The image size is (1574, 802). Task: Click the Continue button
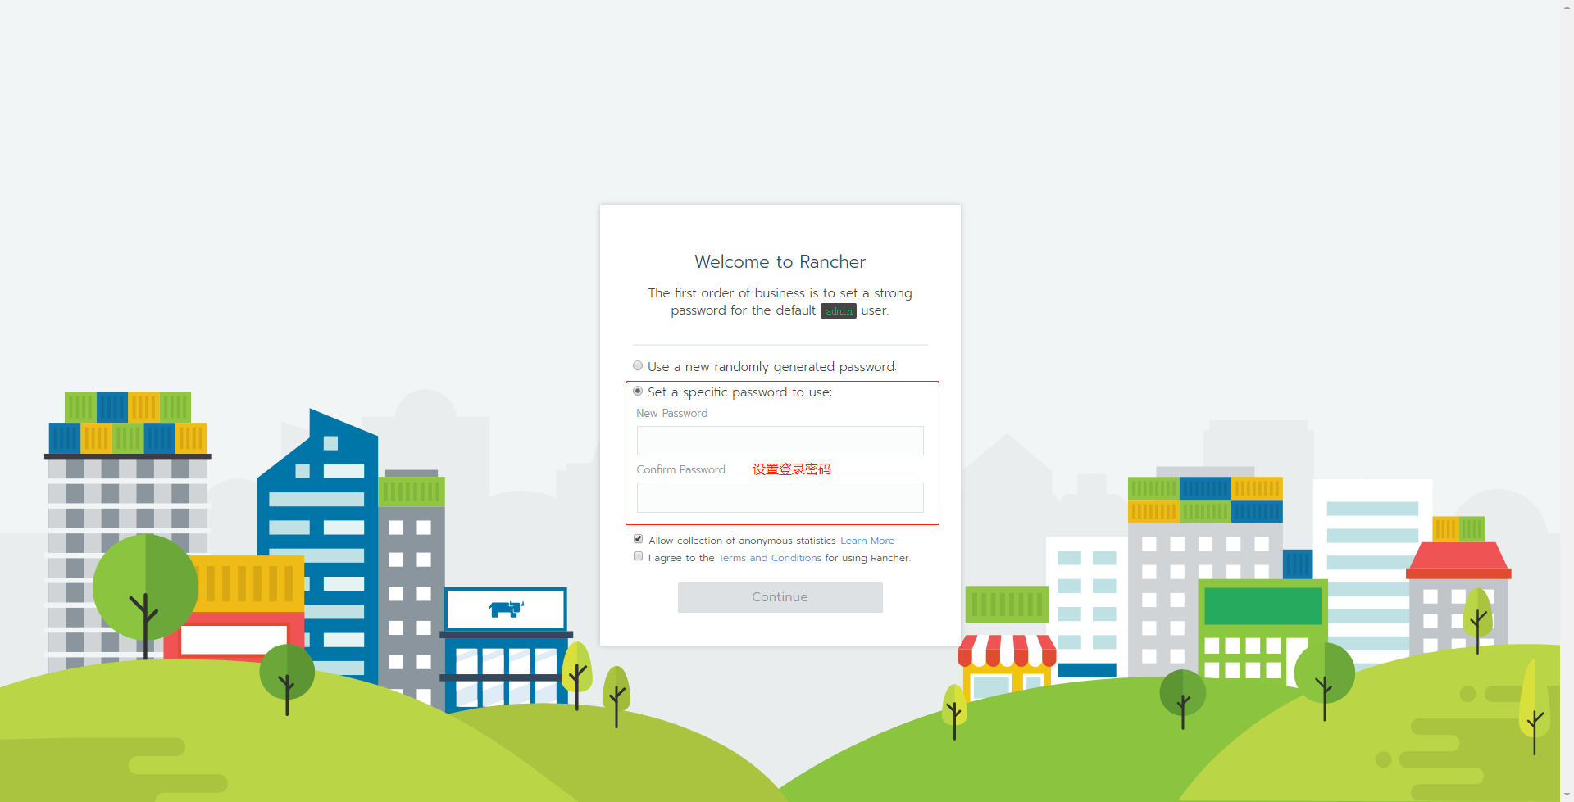(780, 597)
